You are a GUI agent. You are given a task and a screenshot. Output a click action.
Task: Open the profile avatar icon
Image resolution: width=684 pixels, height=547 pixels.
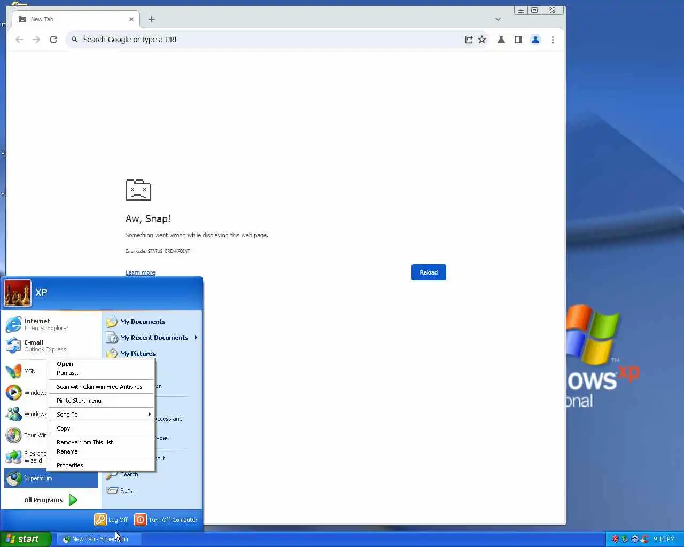[x=535, y=40]
